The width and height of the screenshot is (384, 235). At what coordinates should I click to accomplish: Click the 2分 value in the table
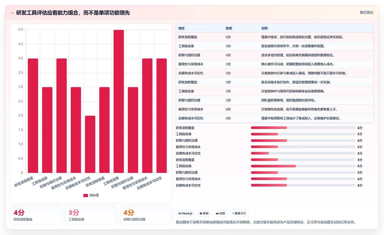(228, 73)
